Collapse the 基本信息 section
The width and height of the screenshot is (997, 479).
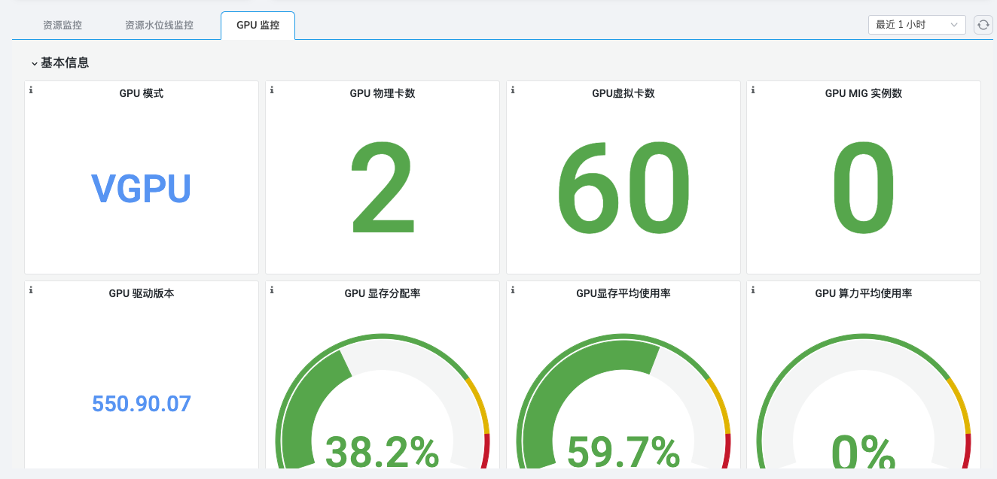35,64
